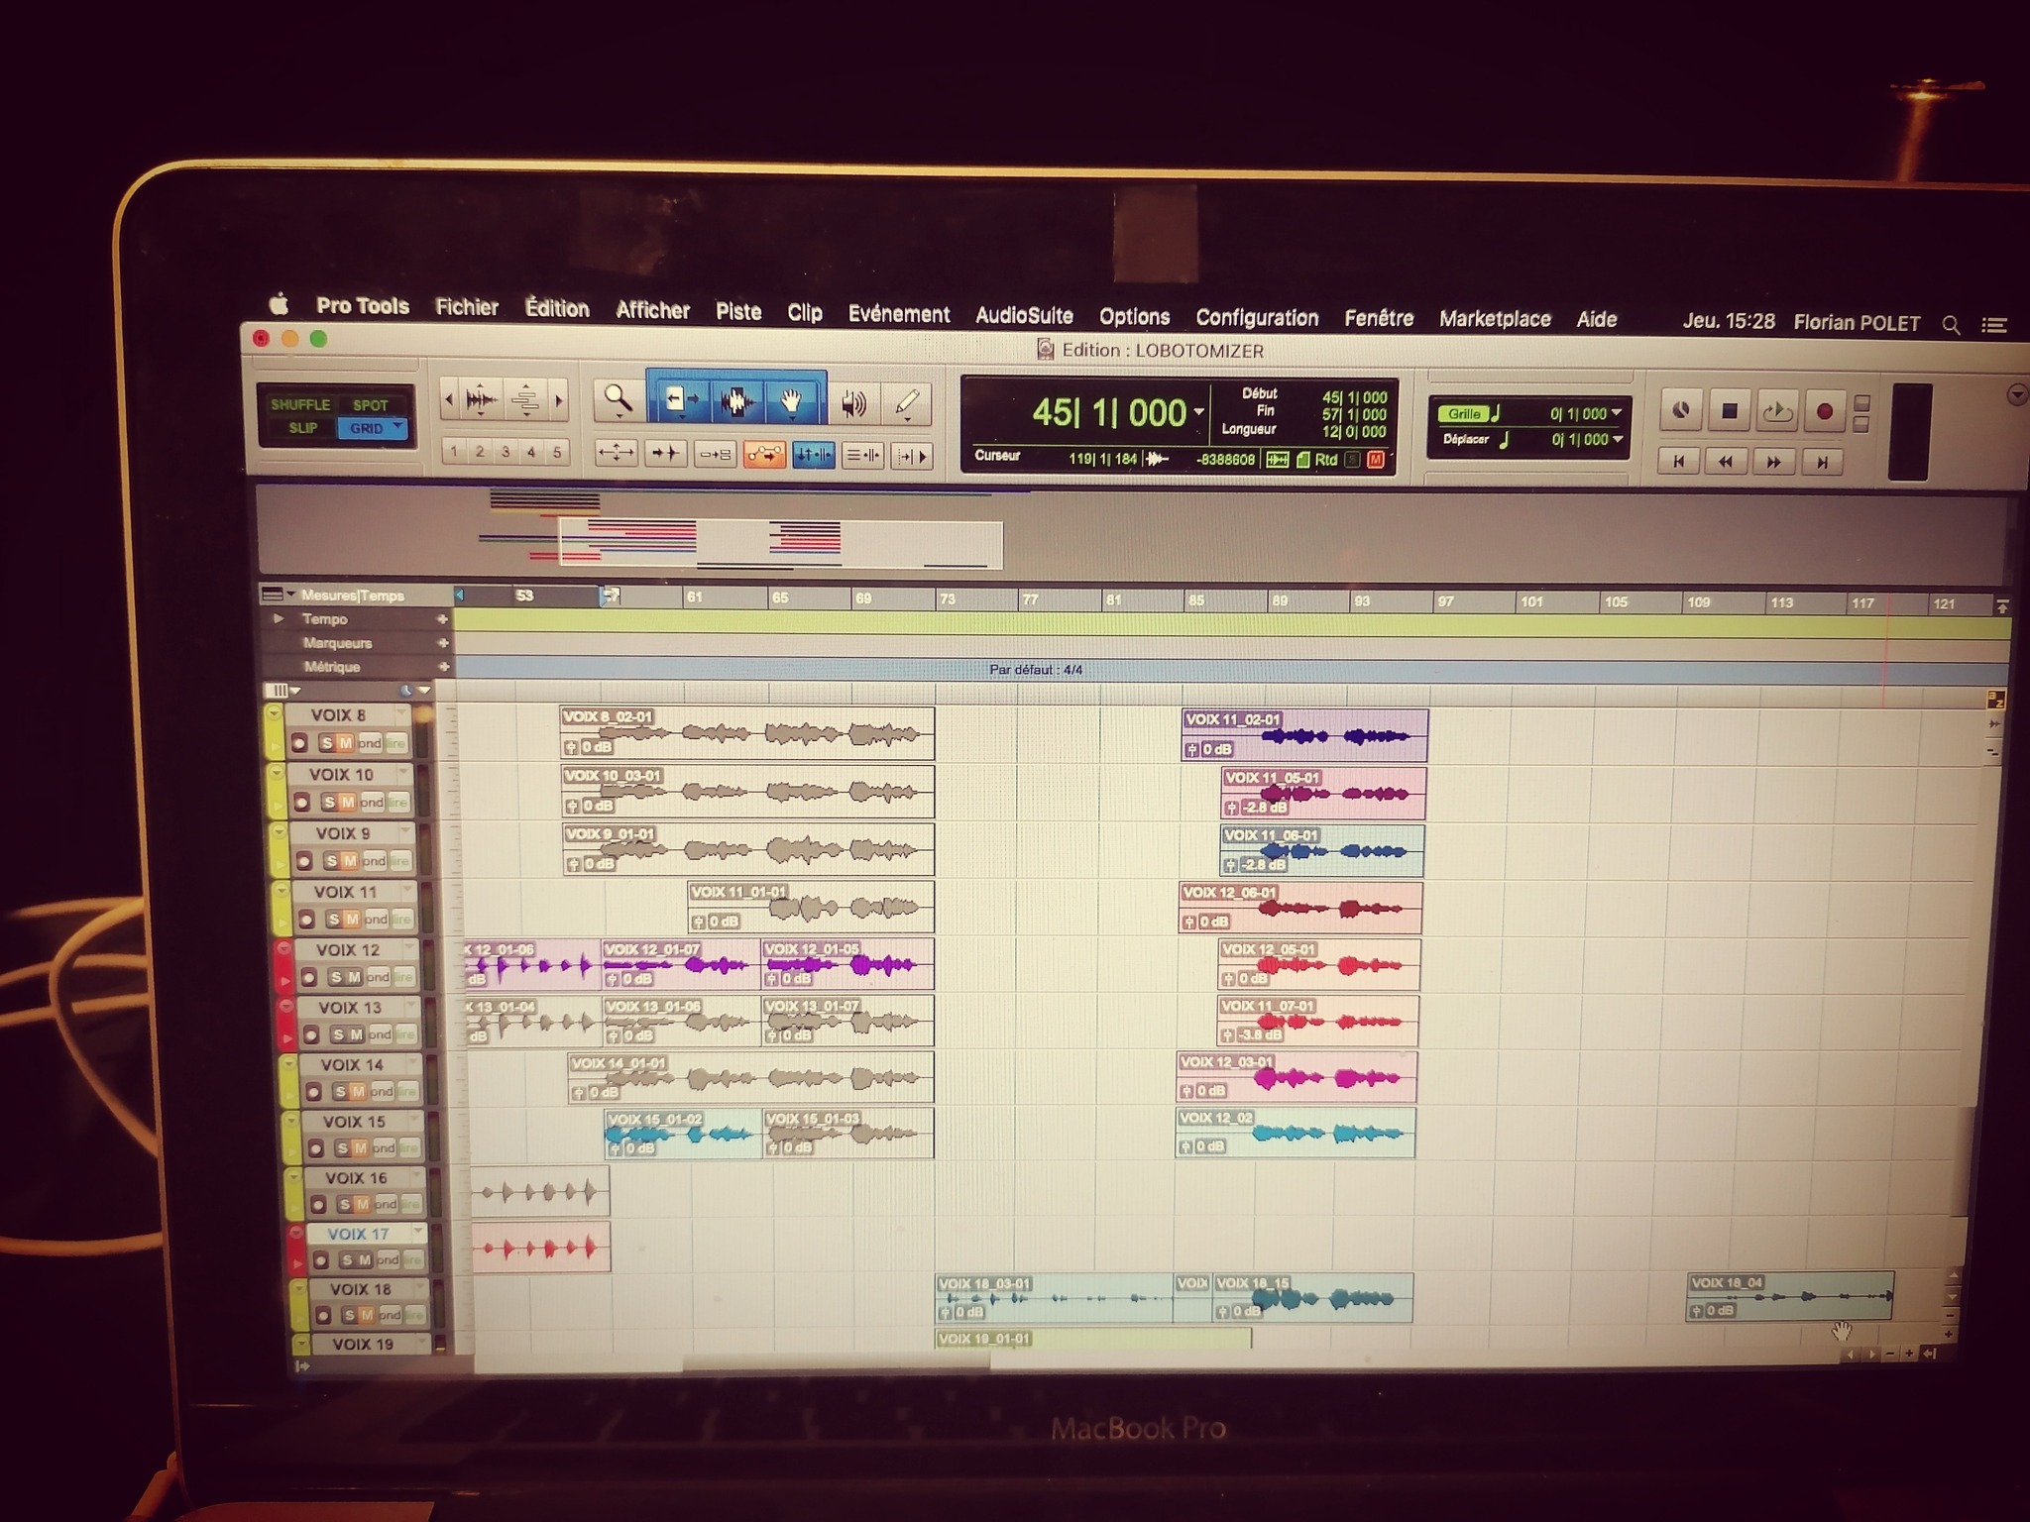Mute the VOIX 12 track

[x=354, y=978]
